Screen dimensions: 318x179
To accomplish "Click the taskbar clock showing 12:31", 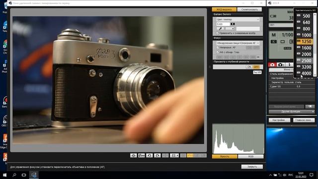I will click(x=301, y=175).
